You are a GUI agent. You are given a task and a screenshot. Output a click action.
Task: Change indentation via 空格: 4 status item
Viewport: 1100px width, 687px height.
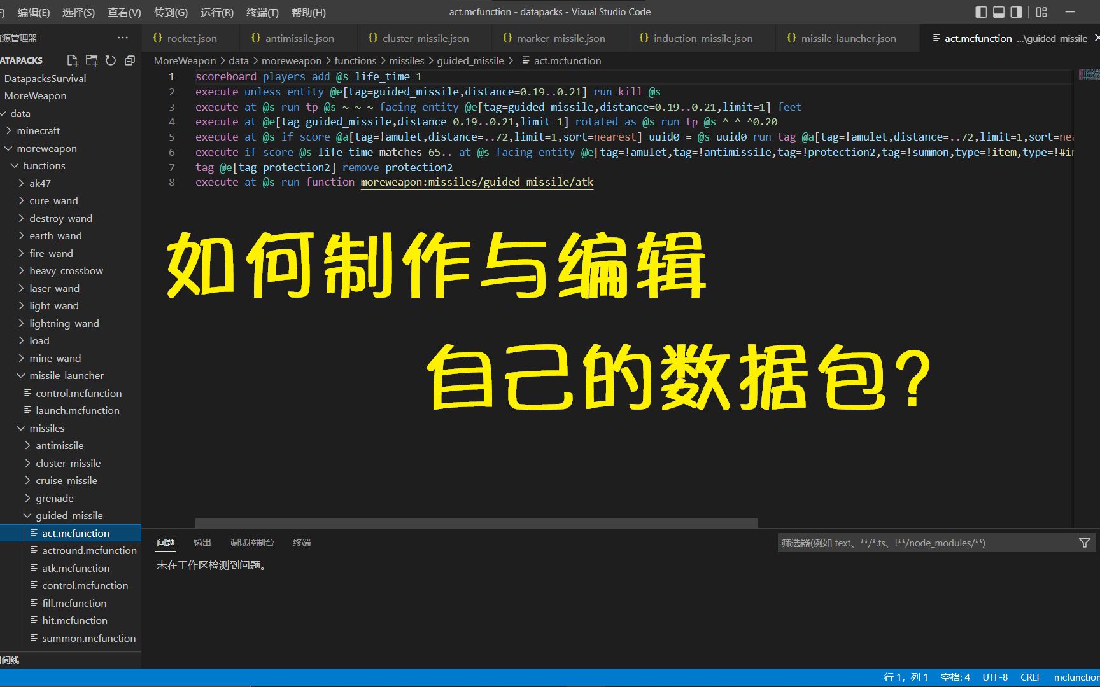tap(955, 677)
